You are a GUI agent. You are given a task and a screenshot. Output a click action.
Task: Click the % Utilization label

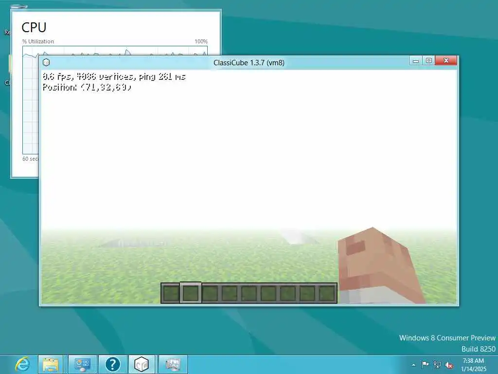pos(38,41)
